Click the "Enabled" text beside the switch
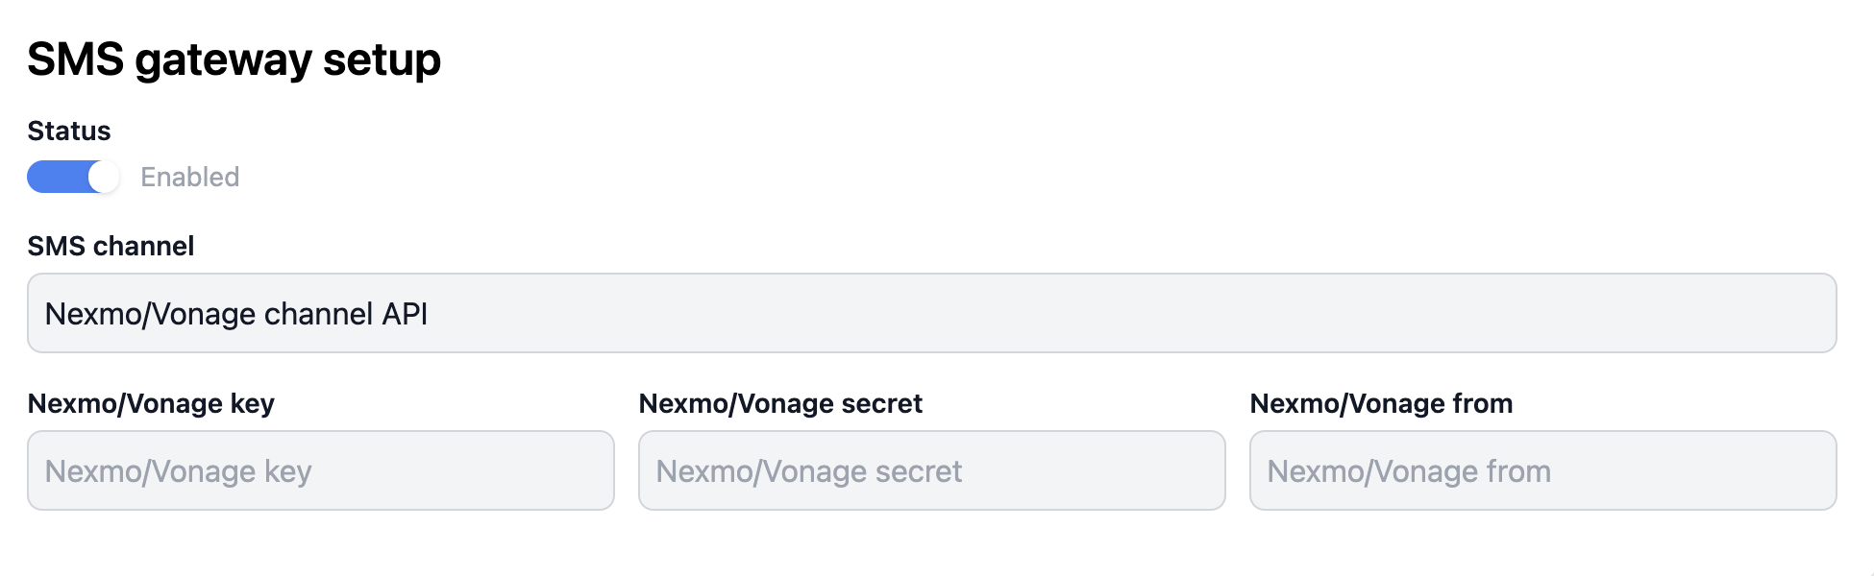Image resolution: width=1874 pixels, height=576 pixels. [189, 177]
